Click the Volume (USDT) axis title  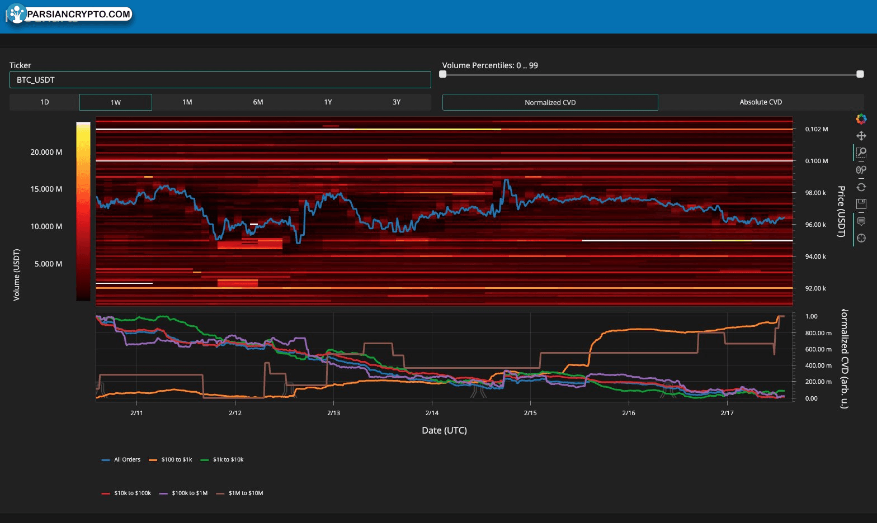(x=16, y=275)
